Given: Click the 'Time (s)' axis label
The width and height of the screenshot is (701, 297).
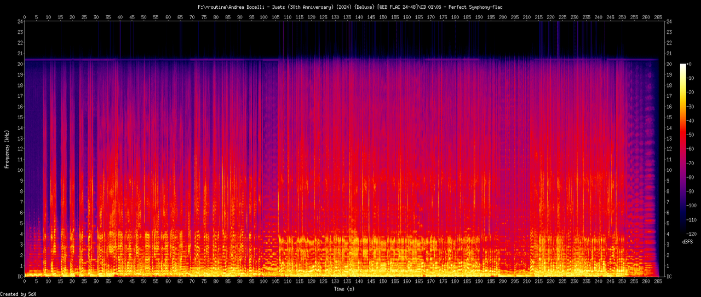Looking at the screenshot, I should [344, 288].
